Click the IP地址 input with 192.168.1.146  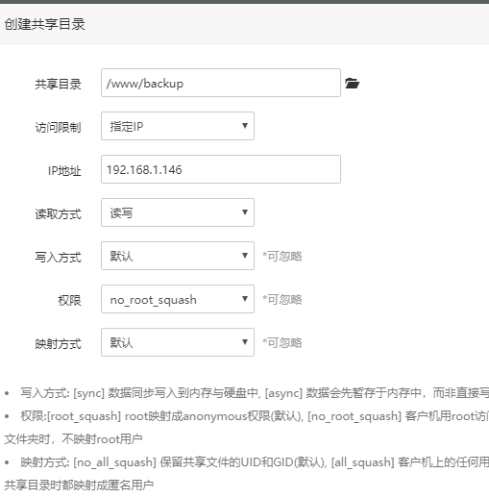click(x=221, y=169)
